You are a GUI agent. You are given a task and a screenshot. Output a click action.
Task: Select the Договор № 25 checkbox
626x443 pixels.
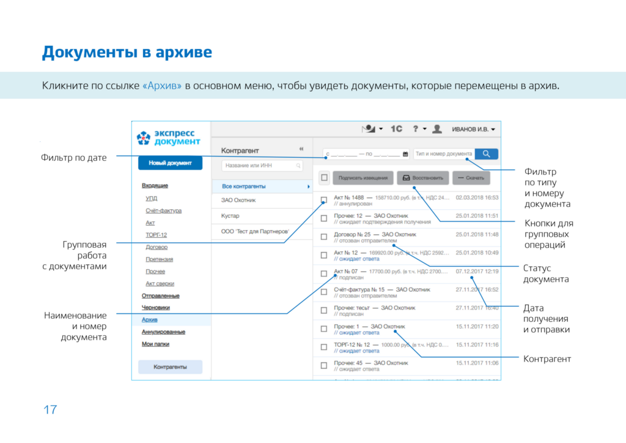[324, 237]
